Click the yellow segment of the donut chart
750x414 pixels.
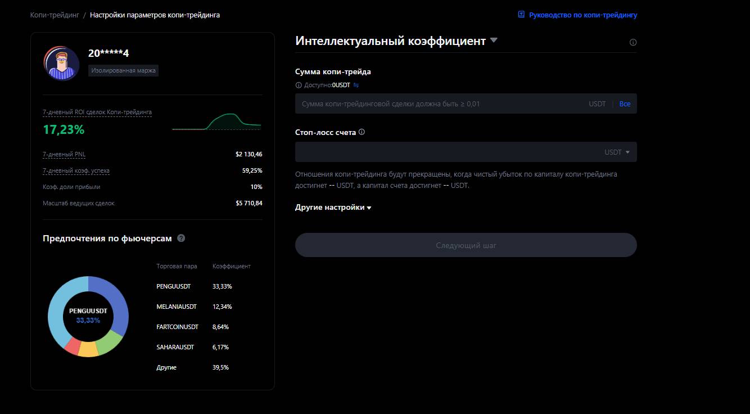click(x=88, y=350)
